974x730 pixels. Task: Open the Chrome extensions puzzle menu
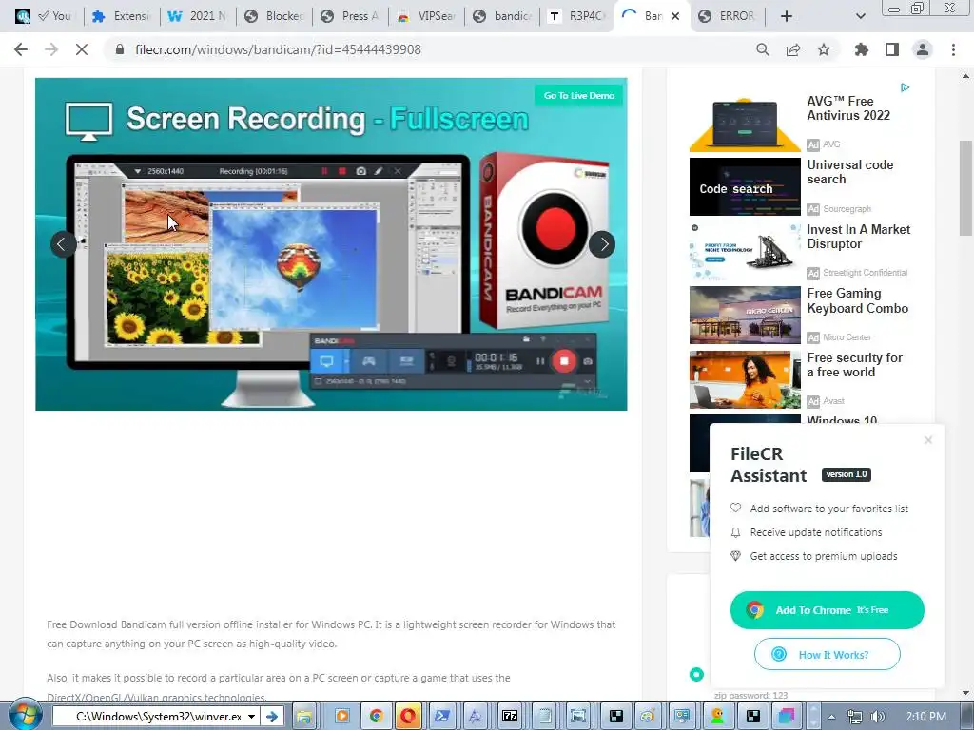pyautogui.click(x=862, y=49)
